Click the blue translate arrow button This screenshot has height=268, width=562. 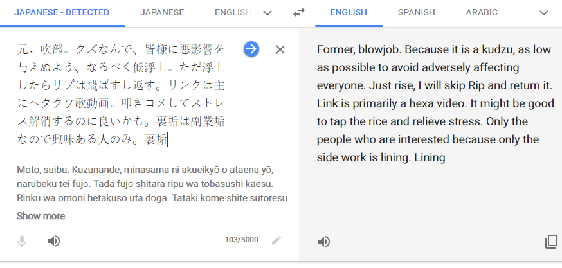pos(251,49)
